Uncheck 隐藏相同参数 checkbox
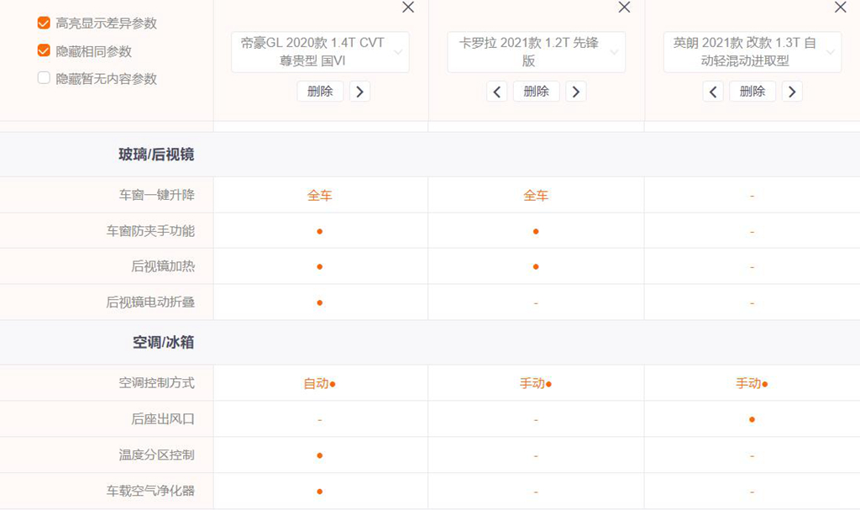The height and width of the screenshot is (510, 860). click(x=44, y=50)
